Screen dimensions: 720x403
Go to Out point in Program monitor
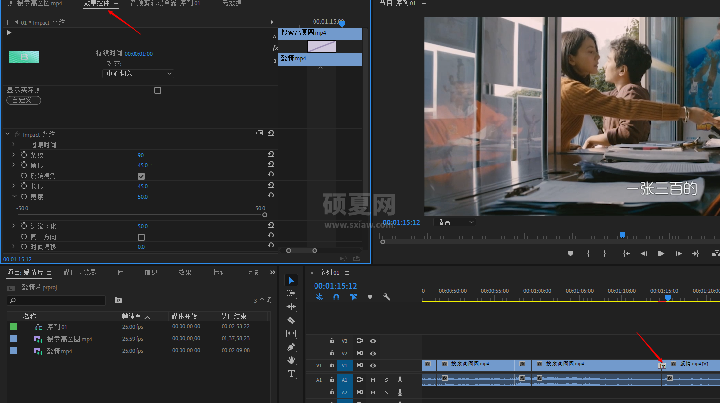pyautogui.click(x=695, y=253)
